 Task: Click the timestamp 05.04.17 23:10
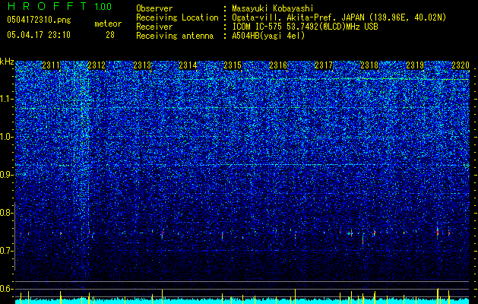tap(39, 35)
